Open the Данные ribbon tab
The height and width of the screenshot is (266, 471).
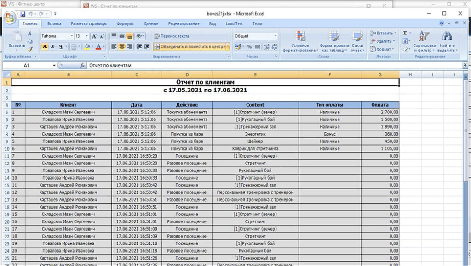(151, 23)
